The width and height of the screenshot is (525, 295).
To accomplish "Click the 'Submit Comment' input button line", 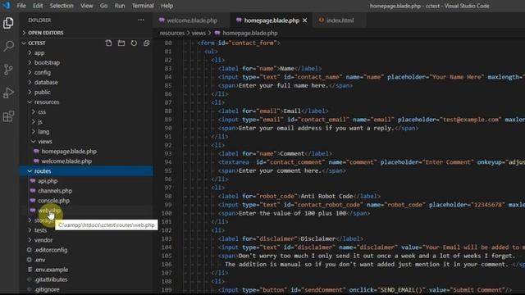I will (x=365, y=289).
